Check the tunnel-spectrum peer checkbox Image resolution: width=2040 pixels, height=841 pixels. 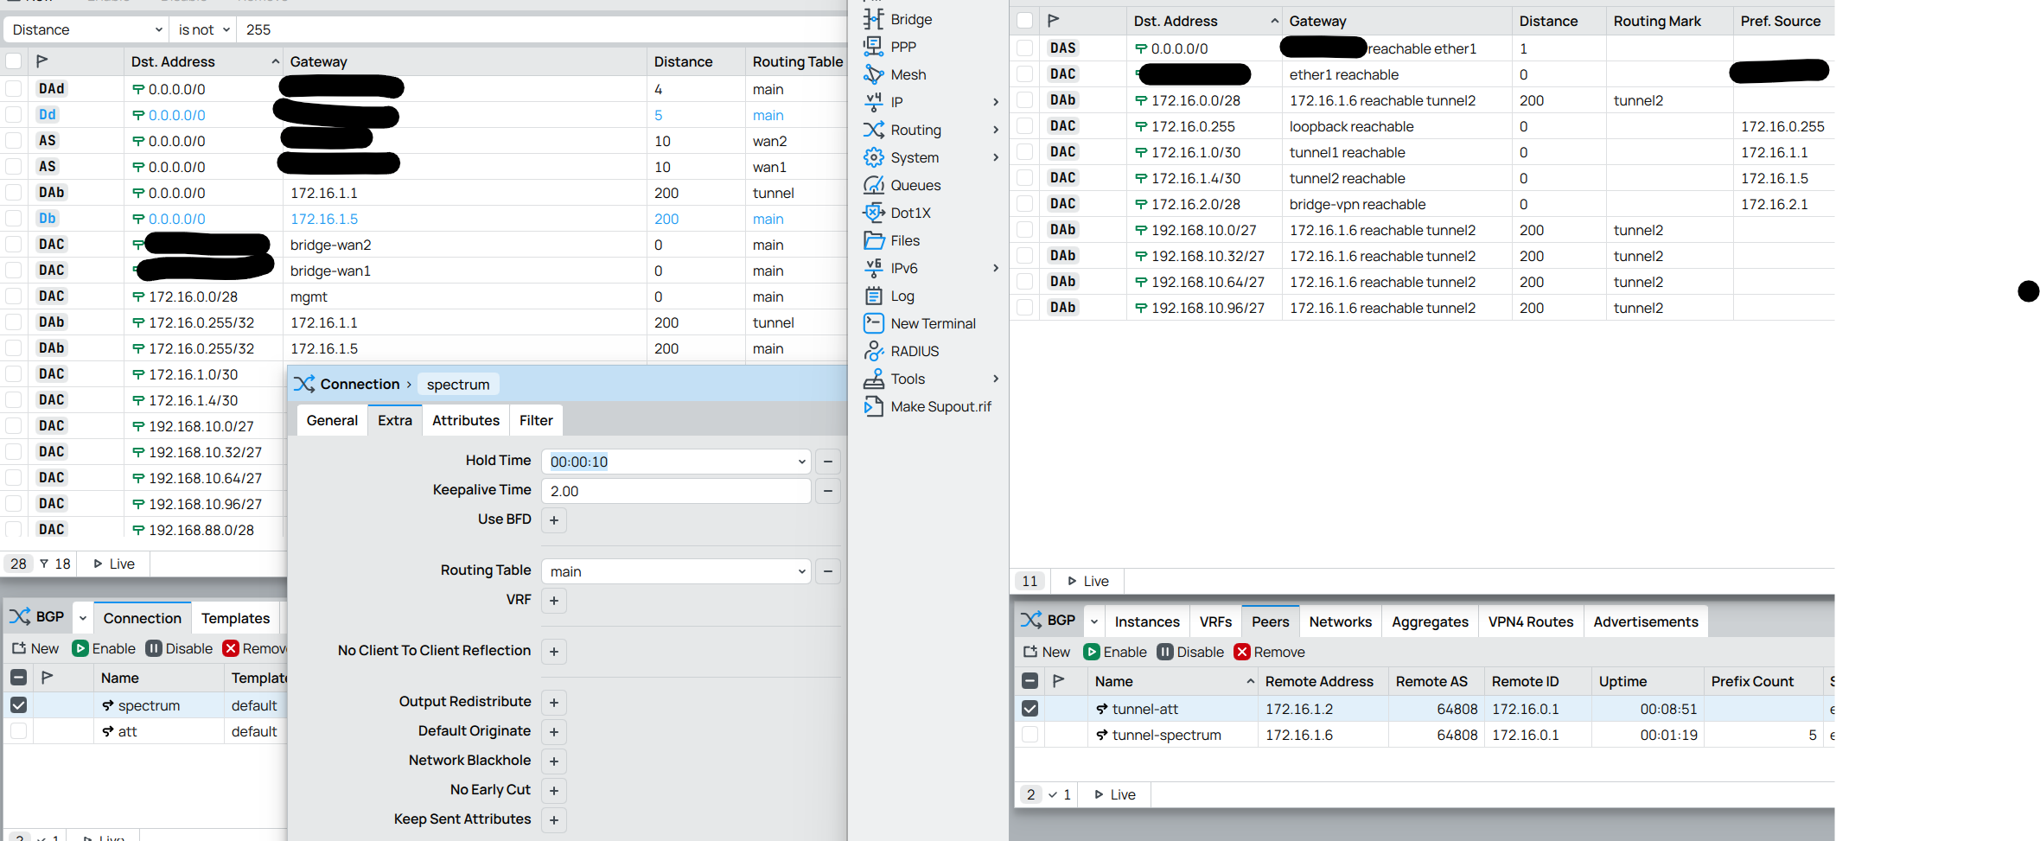coord(1030,735)
